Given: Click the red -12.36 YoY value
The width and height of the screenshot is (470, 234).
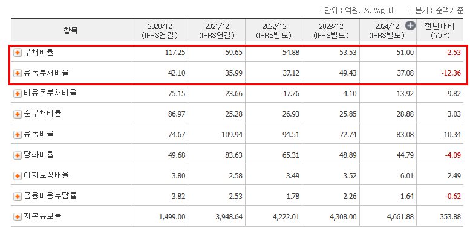Looking at the screenshot, I should [x=451, y=73].
